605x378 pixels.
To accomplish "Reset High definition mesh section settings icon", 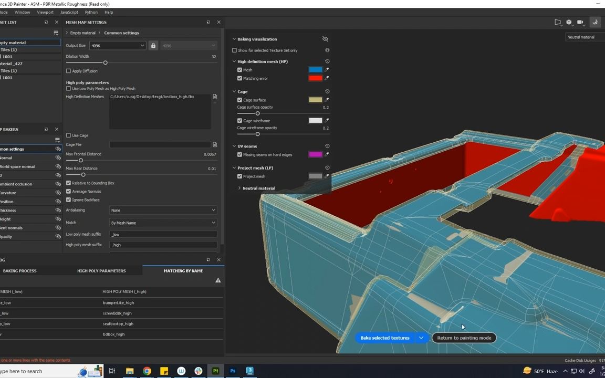I will (x=327, y=61).
